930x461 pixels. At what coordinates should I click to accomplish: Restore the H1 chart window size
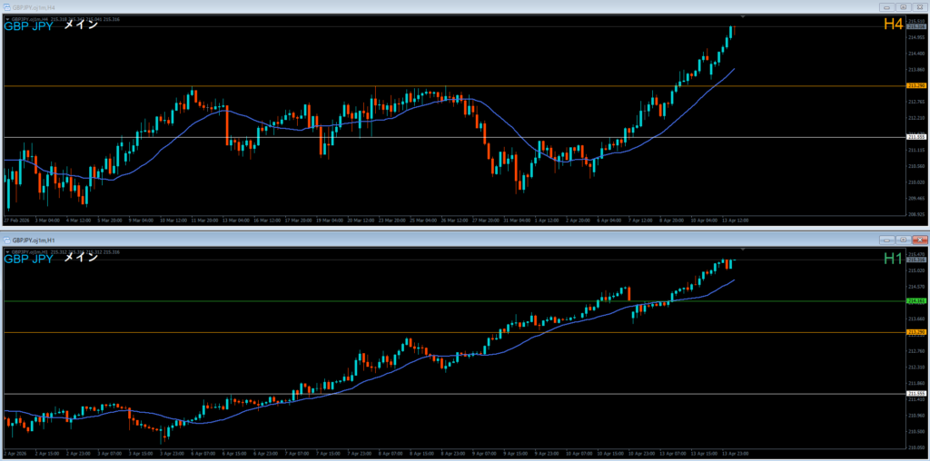point(903,240)
